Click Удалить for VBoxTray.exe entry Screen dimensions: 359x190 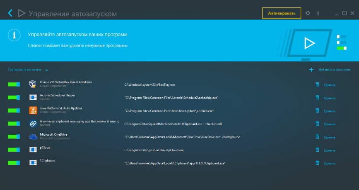[x=329, y=85]
